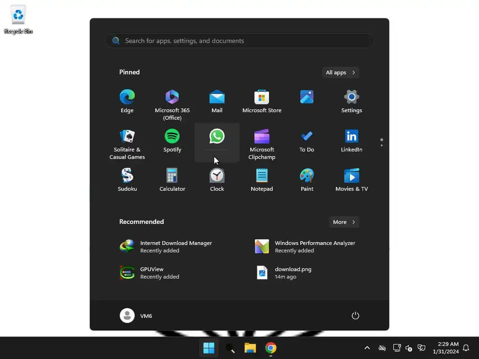
Task: Go to next pinned apps page dot
Action: point(382,145)
